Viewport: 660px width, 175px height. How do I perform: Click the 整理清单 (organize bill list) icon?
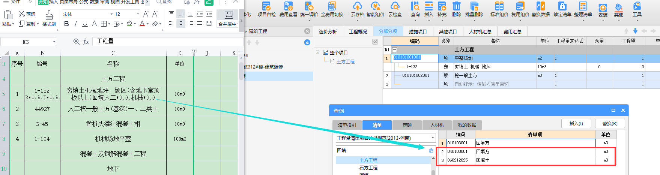point(583,6)
